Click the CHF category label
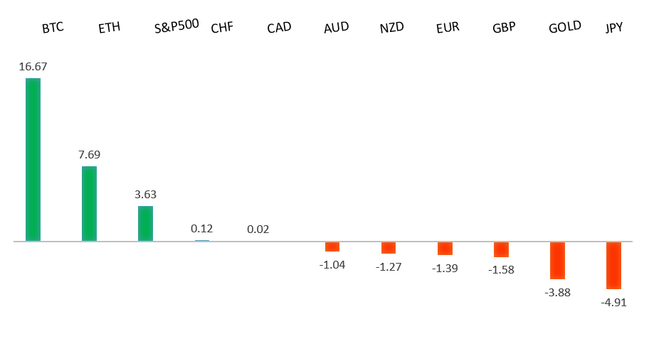Viewport: 649px width, 351px height. click(x=222, y=28)
